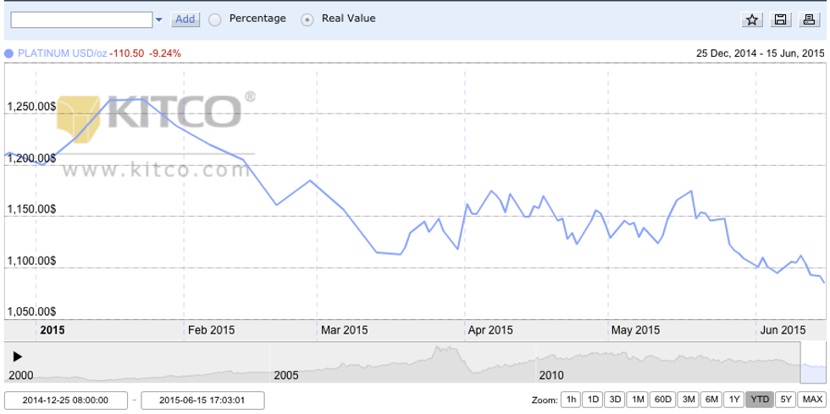Screen dimensions: 830x414
Task: Set zoom to 1h
Action: pos(572,400)
